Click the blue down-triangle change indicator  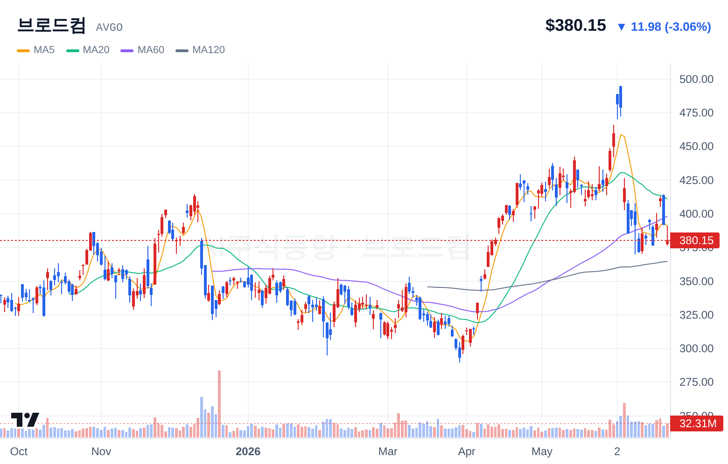point(621,27)
